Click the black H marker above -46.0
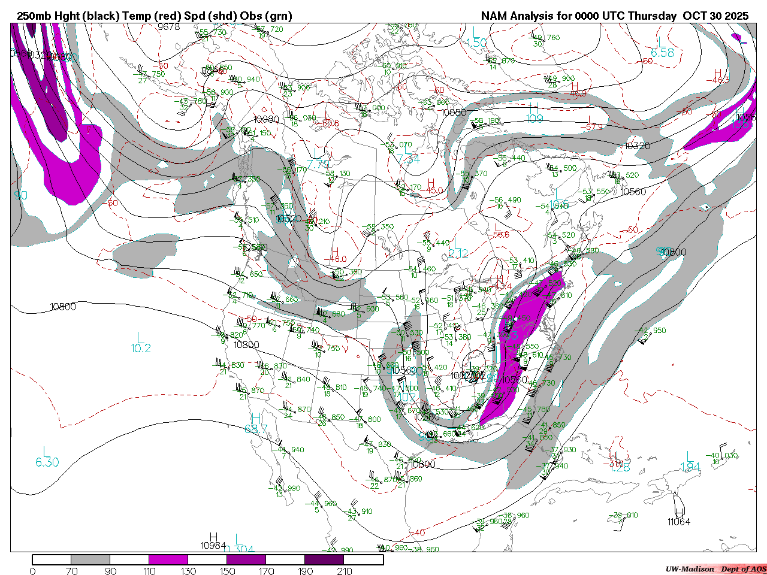767x575 pixels. coord(335,251)
